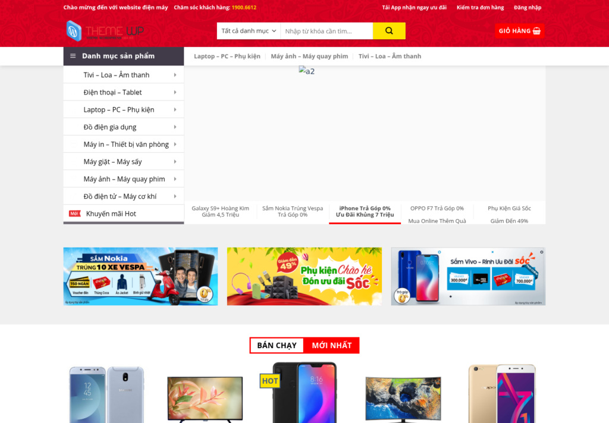Expand the Đồ điện gia dụng arrow
The height and width of the screenshot is (423, 609).
pos(175,127)
